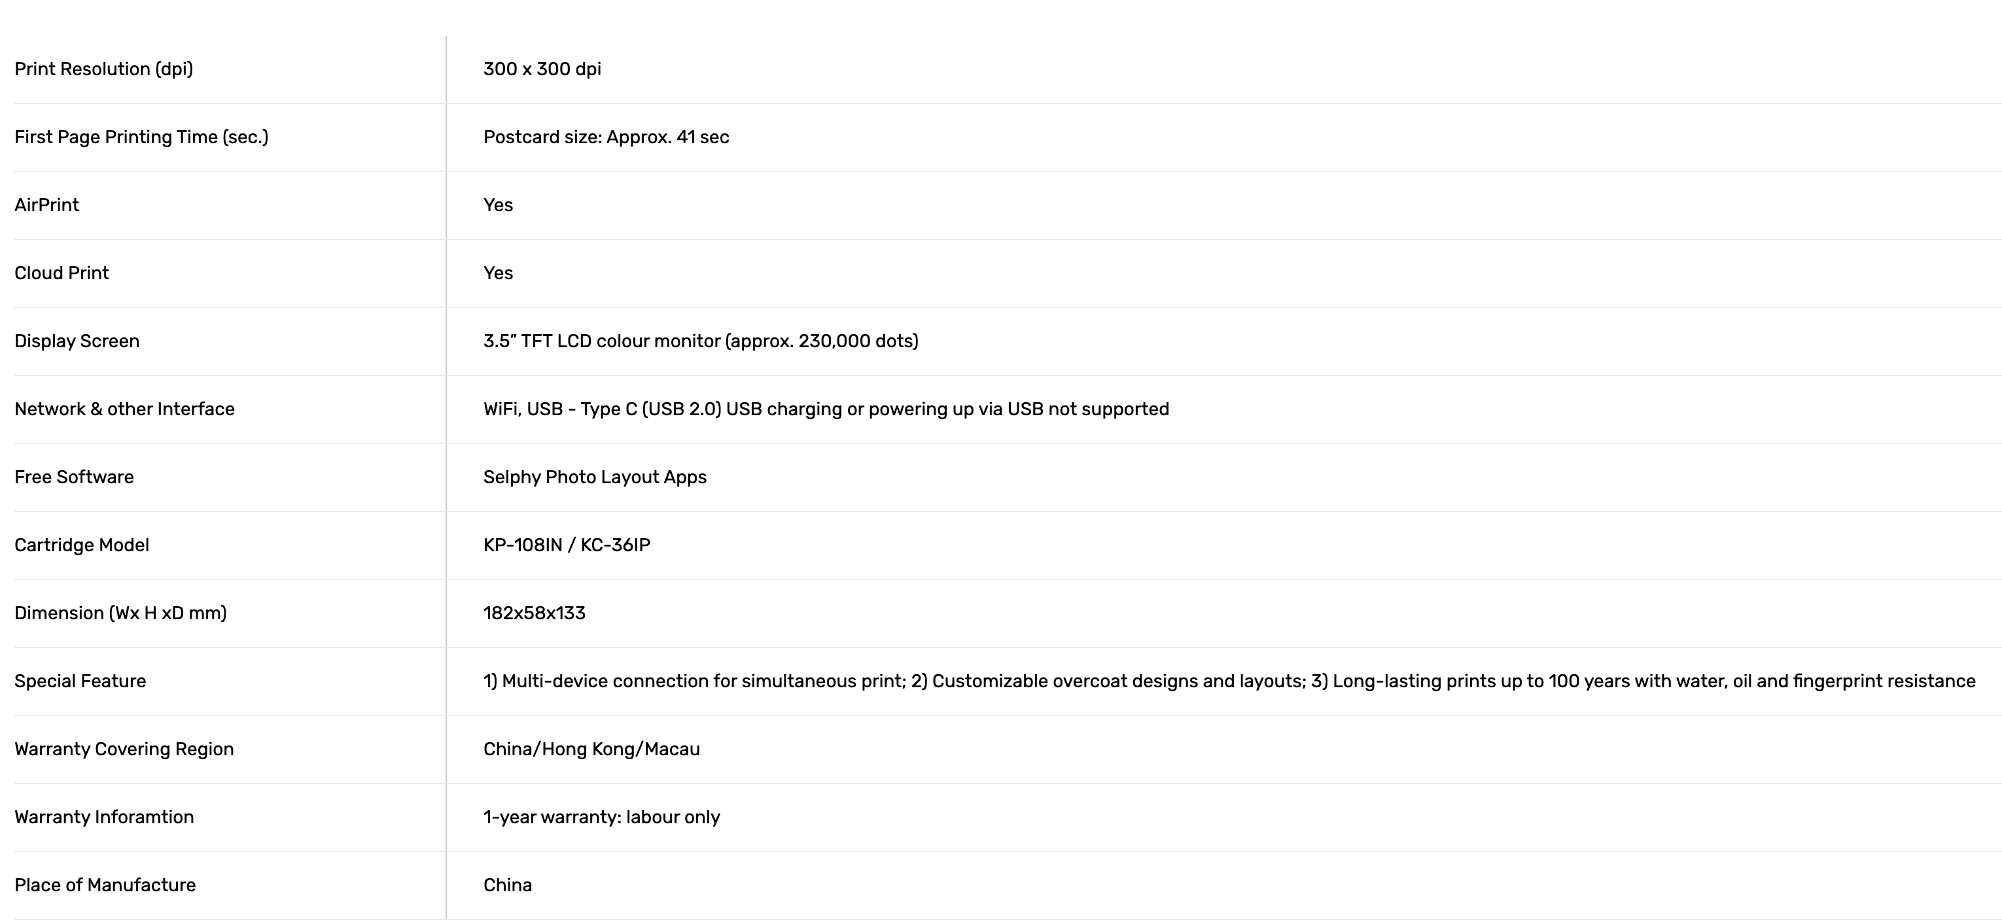Click the Place of Manufacture label

tap(105, 885)
